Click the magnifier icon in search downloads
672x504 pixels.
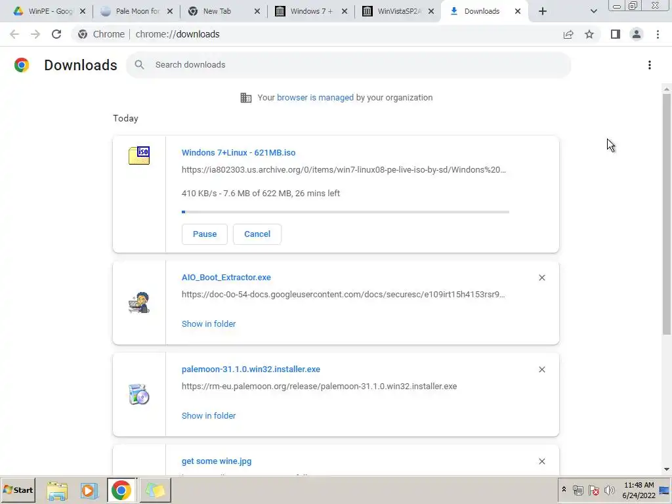[x=139, y=65]
